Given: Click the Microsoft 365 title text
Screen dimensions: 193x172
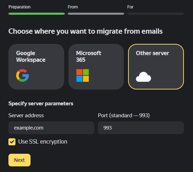Looking at the screenshot, I should 88,57.
